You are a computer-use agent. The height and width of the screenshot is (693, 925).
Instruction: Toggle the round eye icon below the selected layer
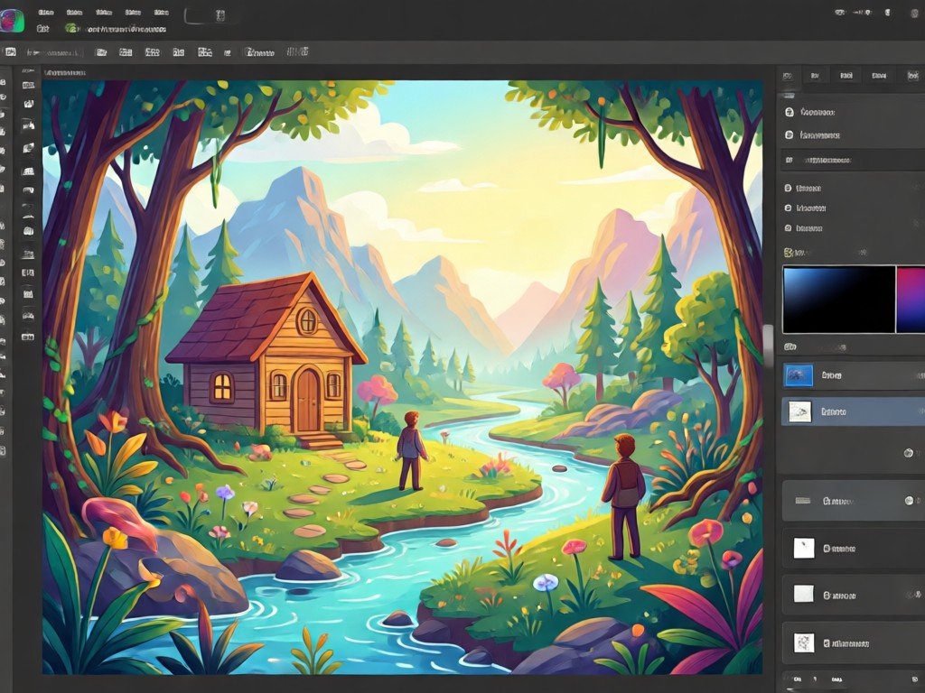pyautogui.click(x=909, y=453)
